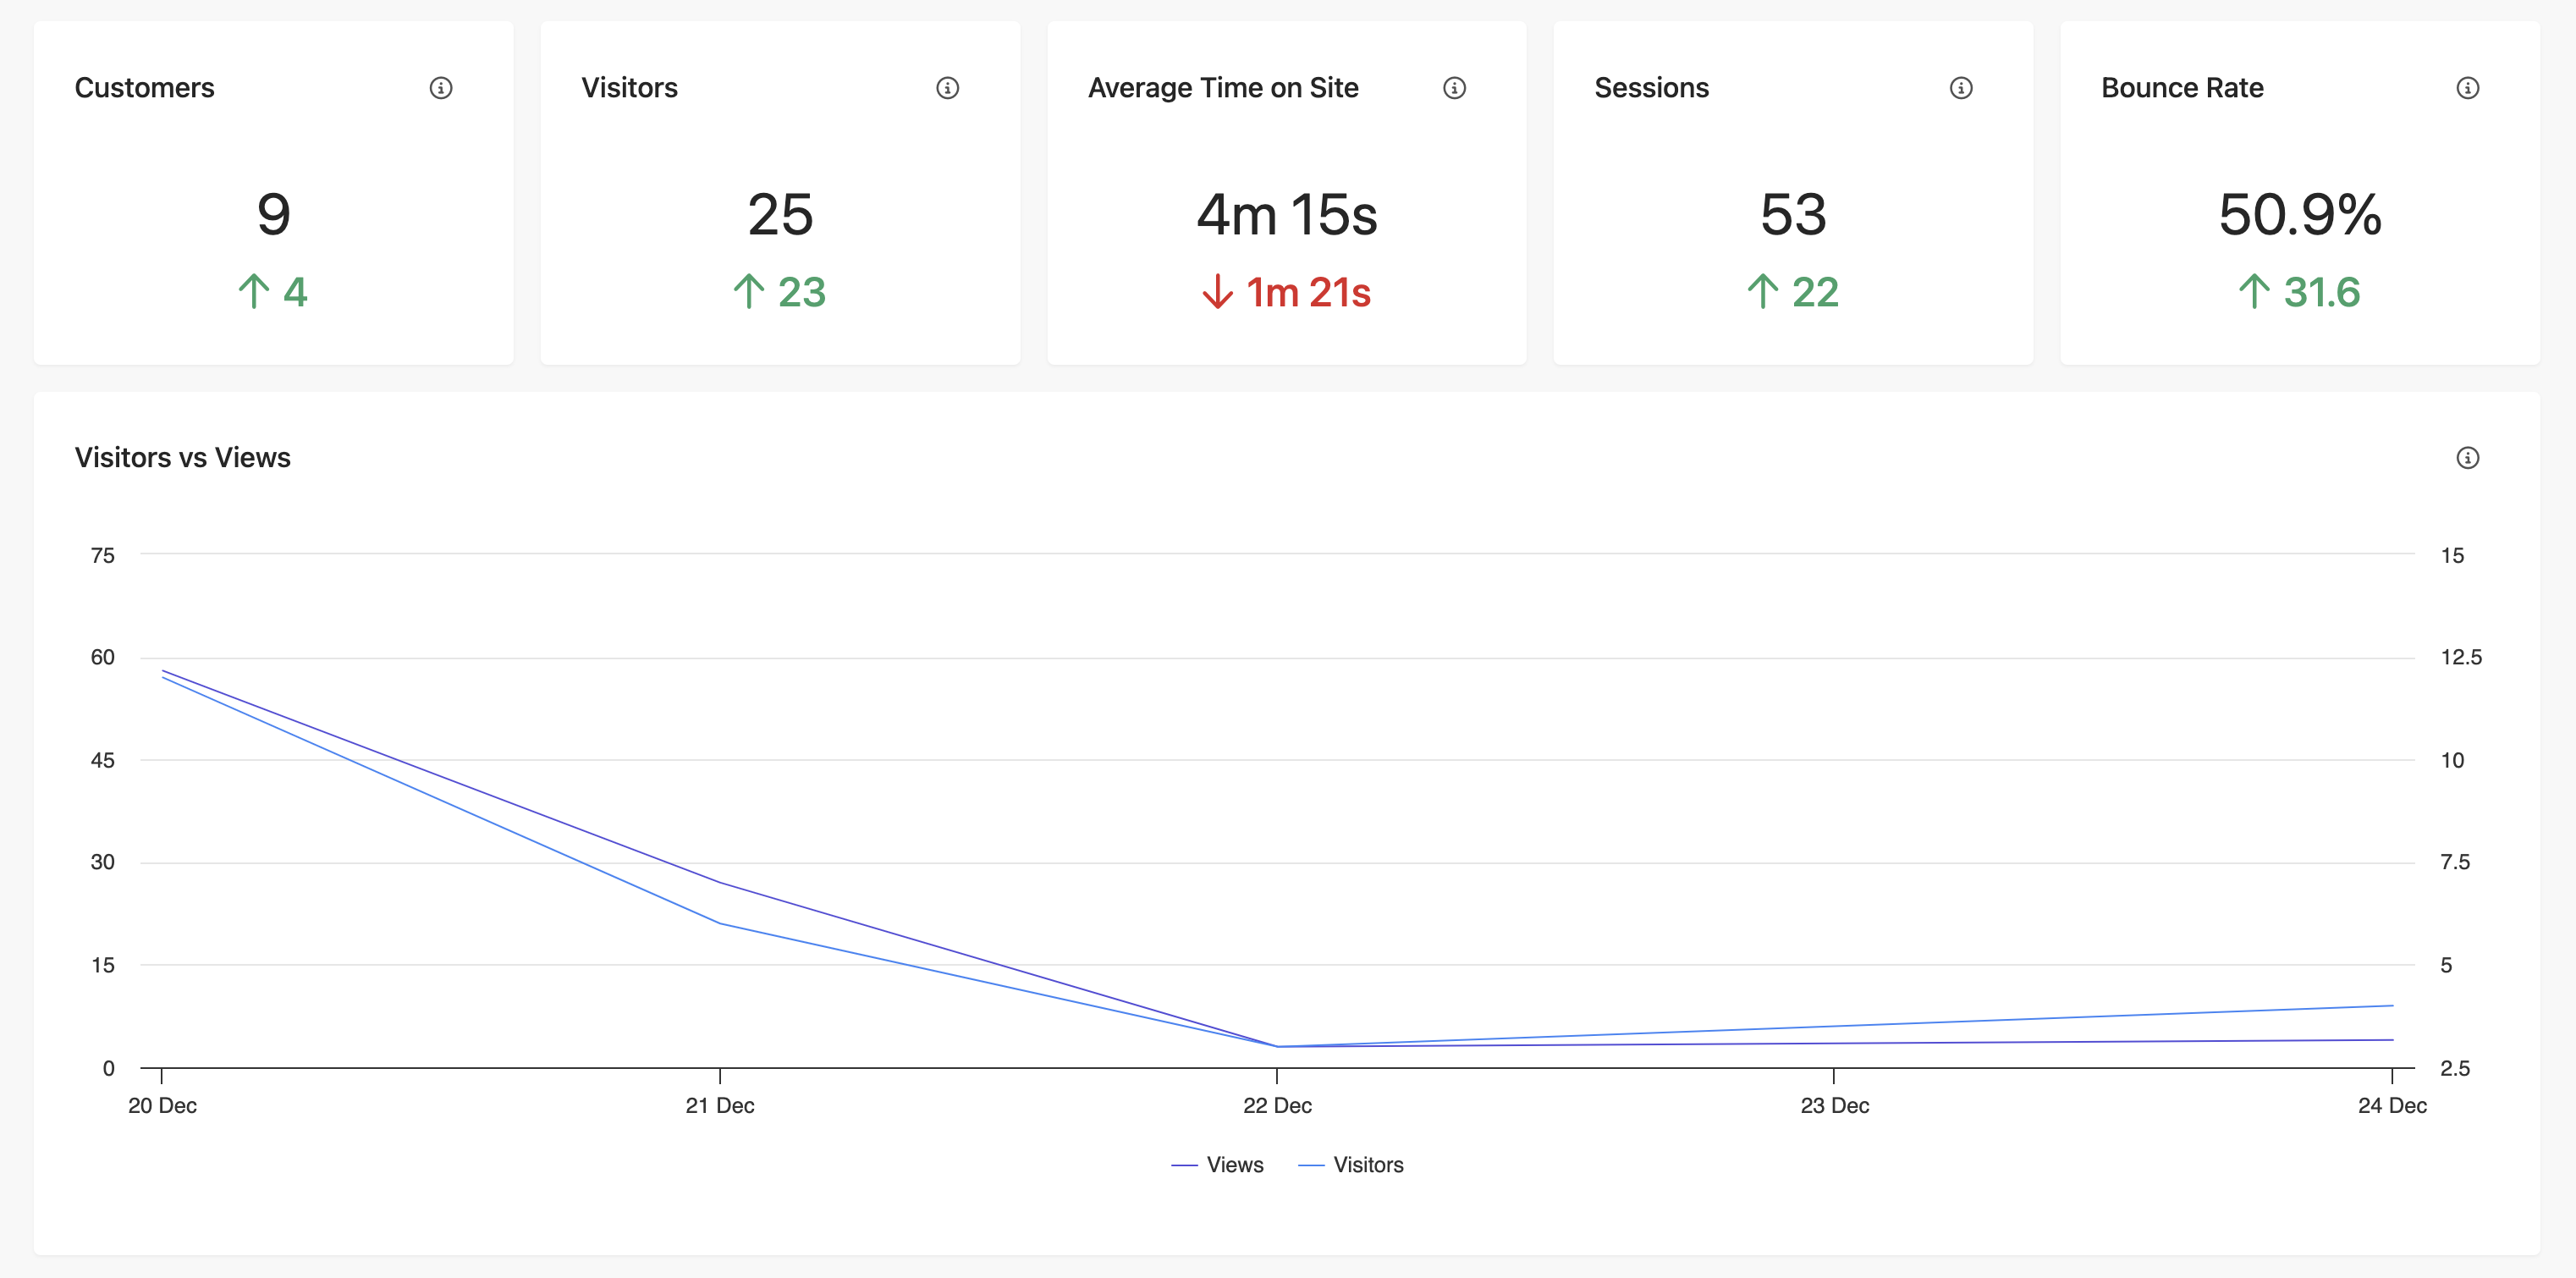
Task: Click the right axis label 7.5
Action: (2455, 862)
